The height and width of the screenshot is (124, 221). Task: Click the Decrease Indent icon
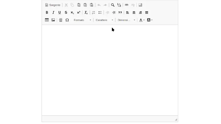(107, 12)
